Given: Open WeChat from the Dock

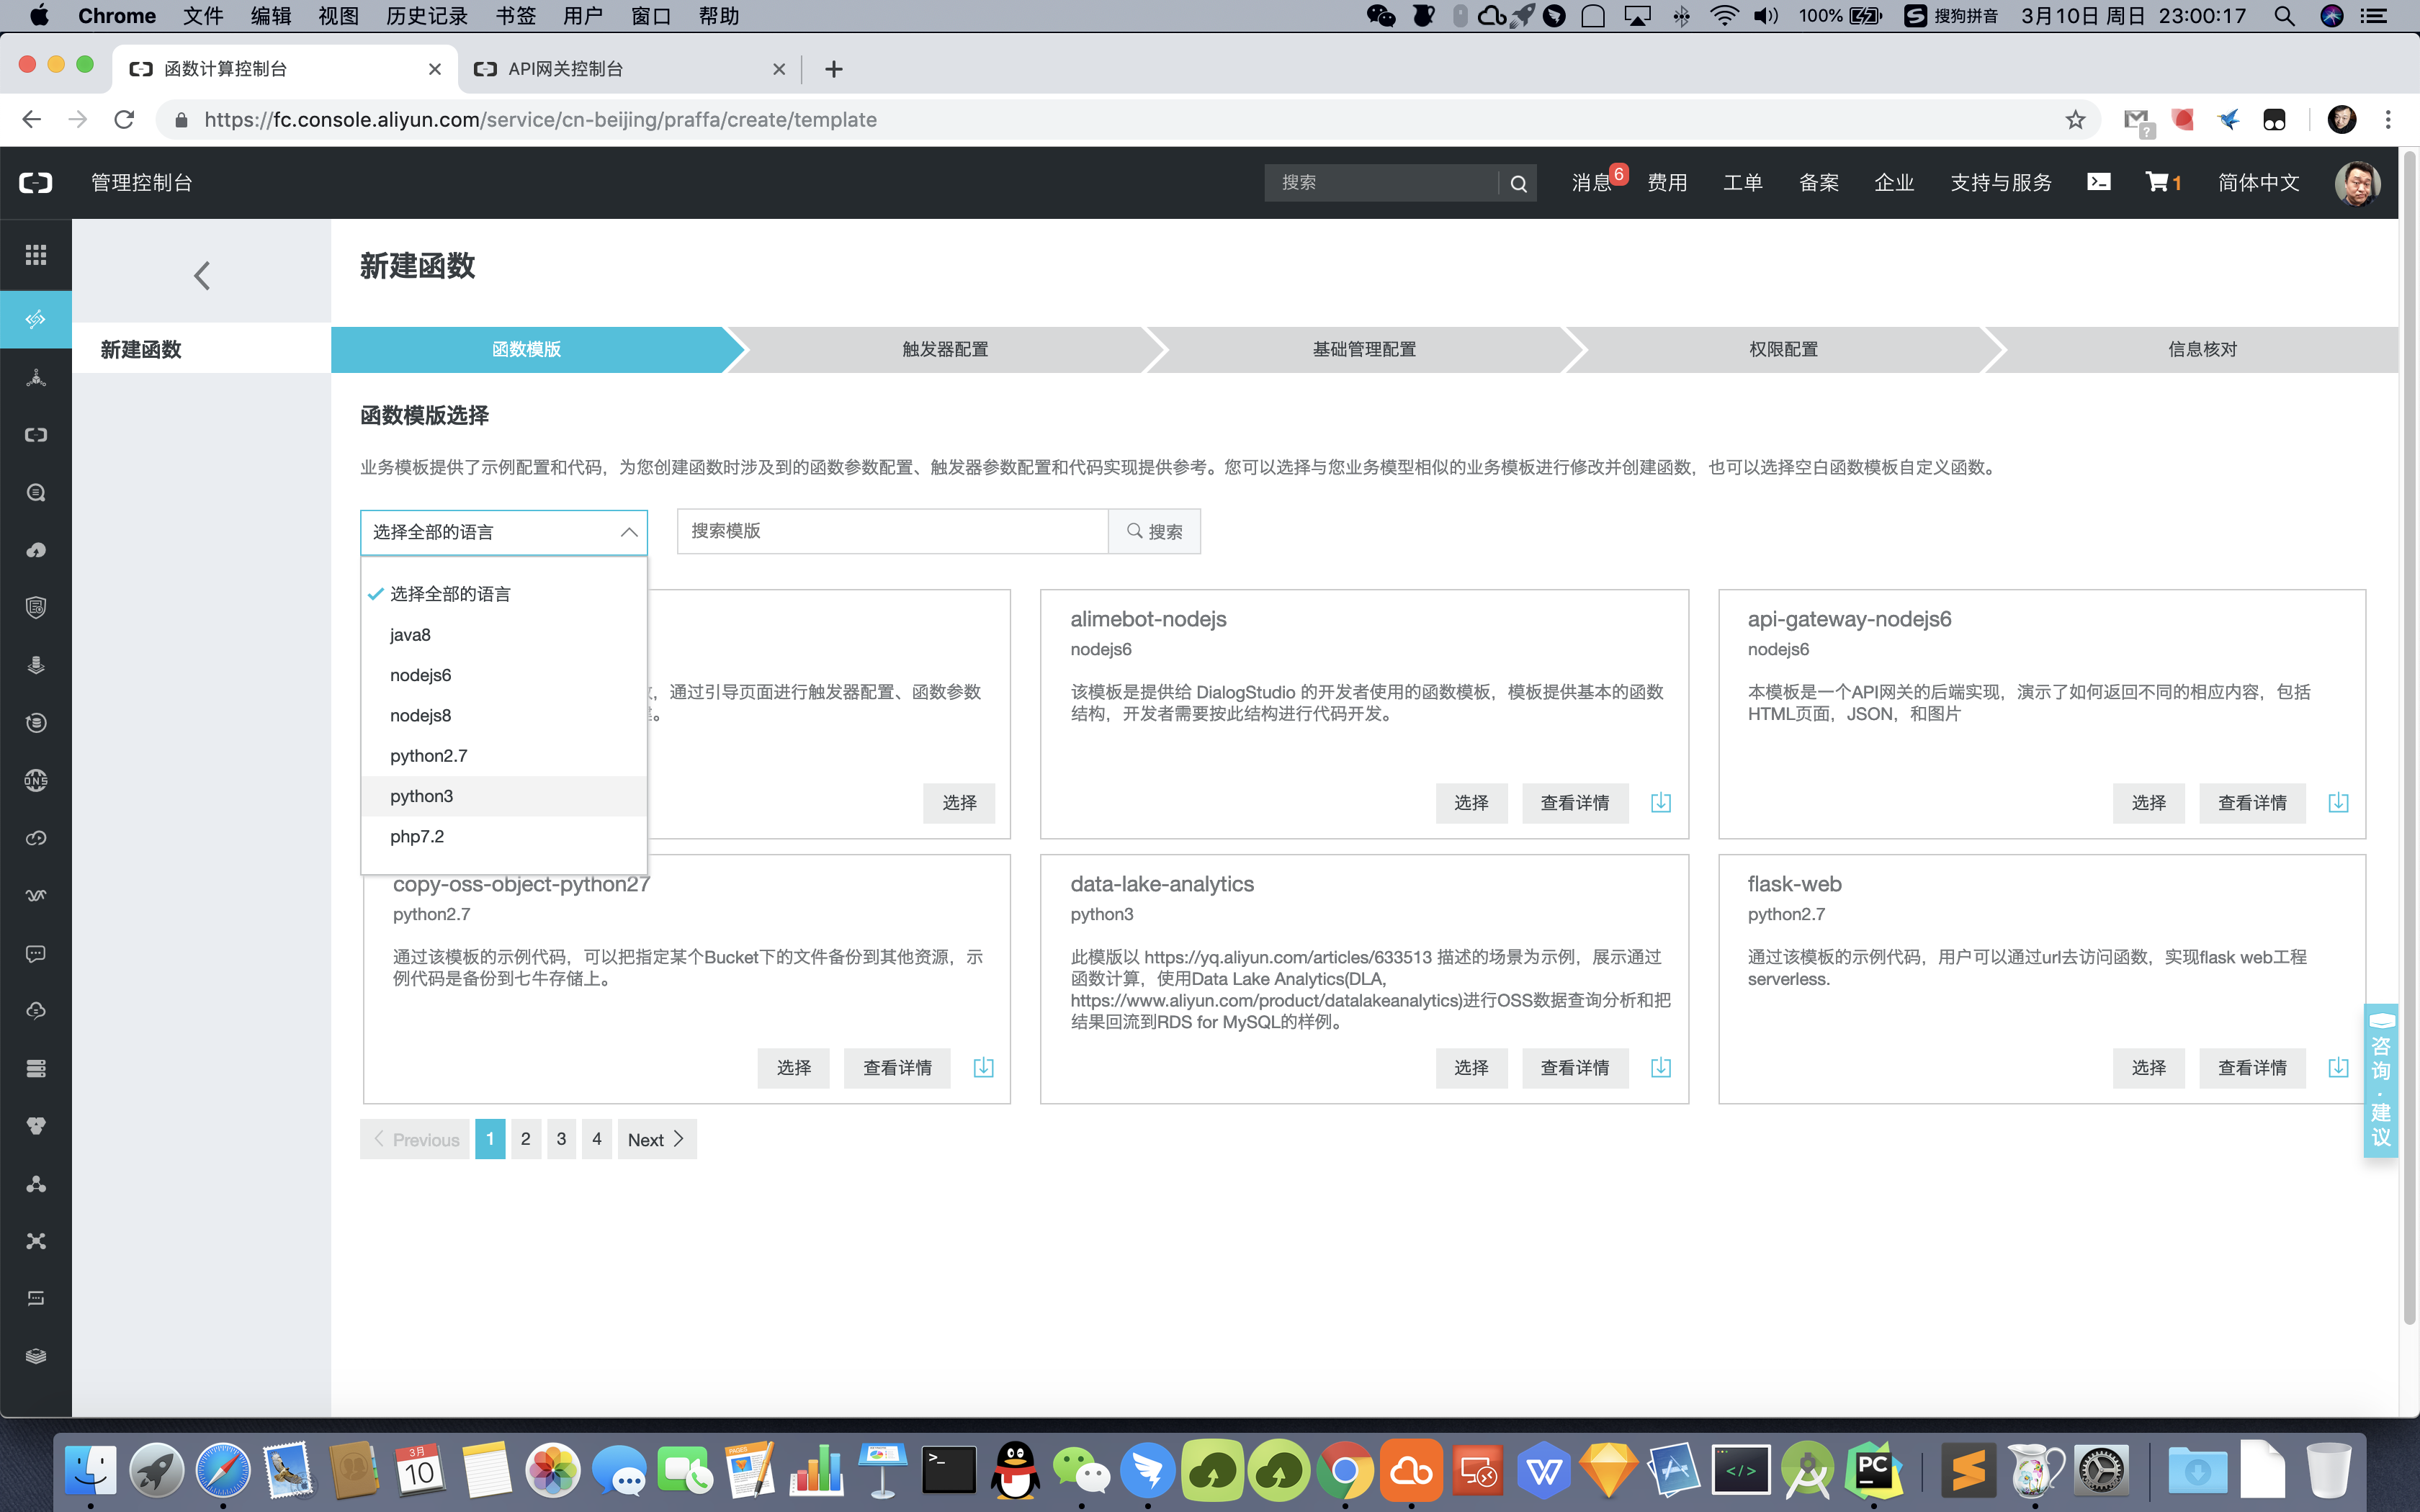Looking at the screenshot, I should pos(1081,1470).
